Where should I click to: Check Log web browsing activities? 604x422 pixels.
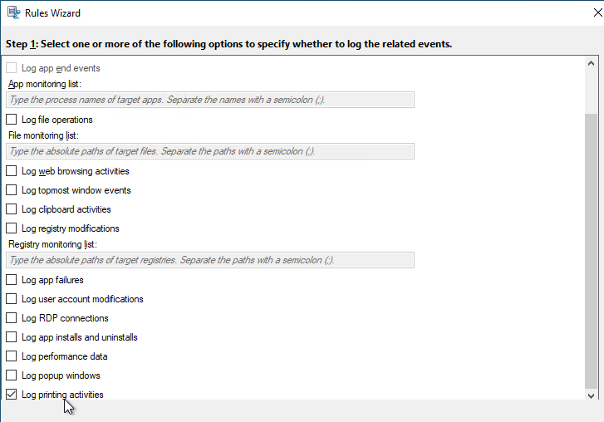pyautogui.click(x=11, y=171)
